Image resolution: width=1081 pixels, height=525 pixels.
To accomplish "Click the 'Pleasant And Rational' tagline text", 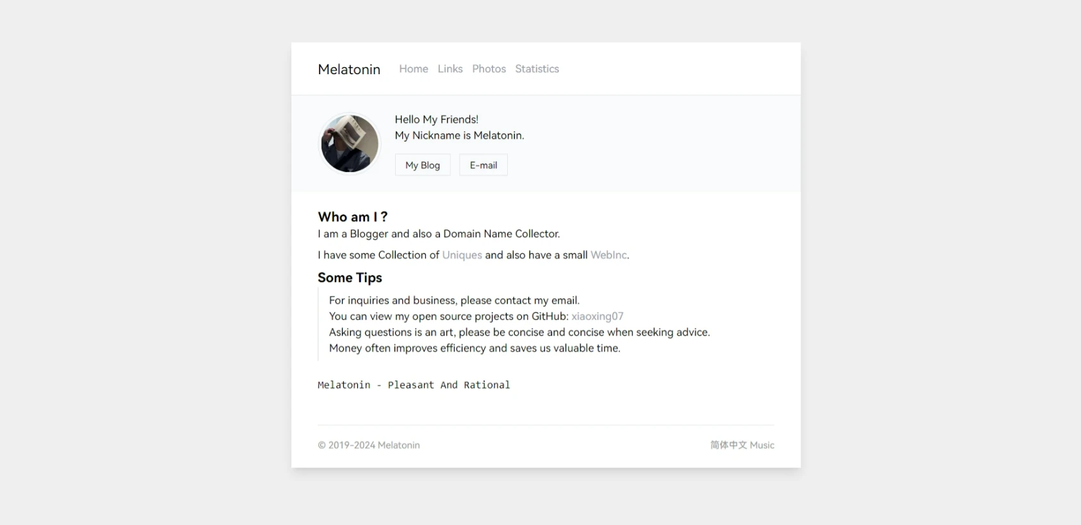I will click(448, 385).
